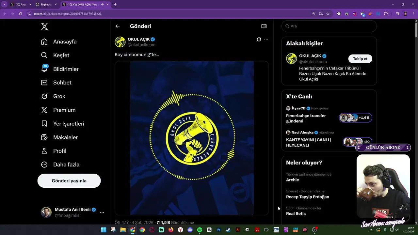Open the browser Extensions puzzle icon
418x235 pixels.
point(386,14)
